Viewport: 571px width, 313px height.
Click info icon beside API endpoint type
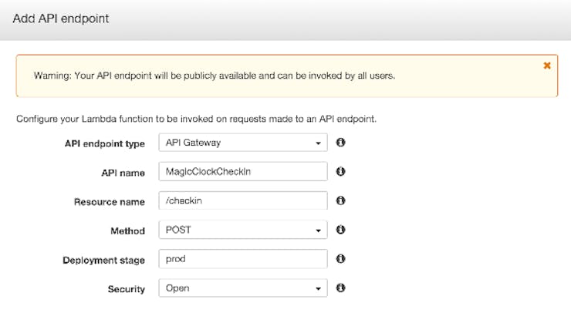click(340, 143)
